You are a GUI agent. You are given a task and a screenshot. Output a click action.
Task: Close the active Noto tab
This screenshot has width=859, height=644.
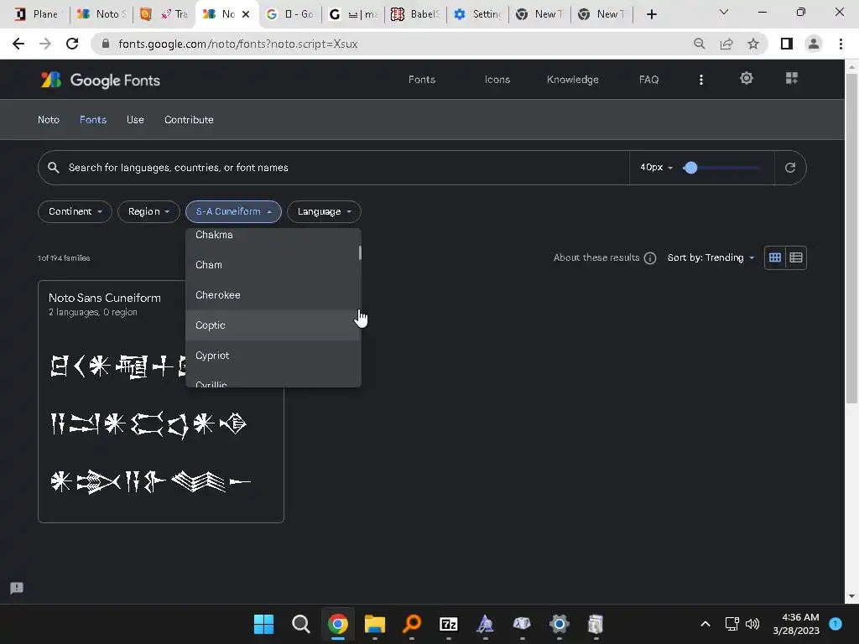click(x=246, y=14)
